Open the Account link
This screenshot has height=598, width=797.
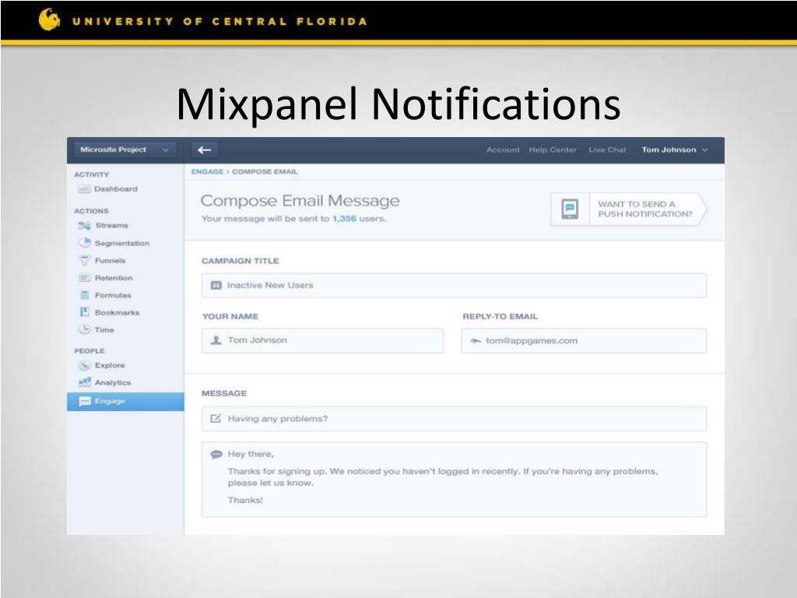pos(503,149)
